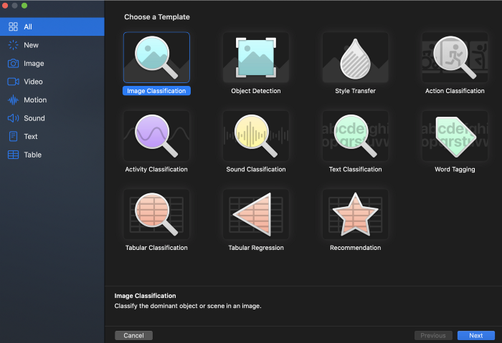Click the Recommendation label text

click(x=356, y=248)
